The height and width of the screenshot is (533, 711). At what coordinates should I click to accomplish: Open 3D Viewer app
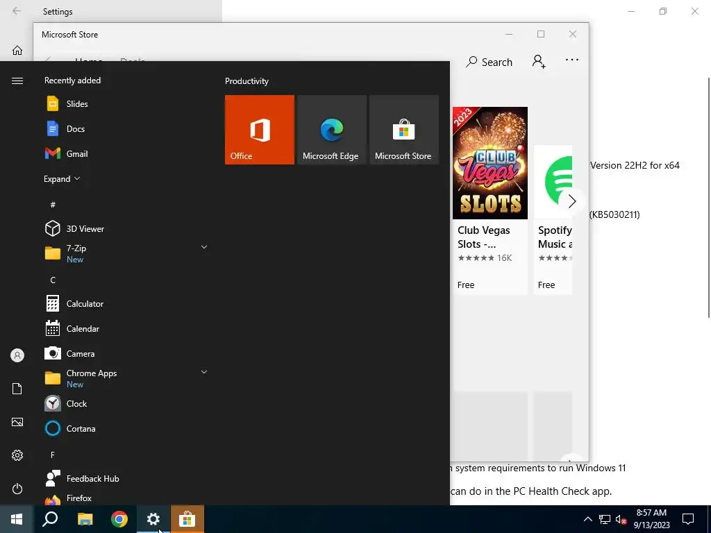tap(127, 228)
